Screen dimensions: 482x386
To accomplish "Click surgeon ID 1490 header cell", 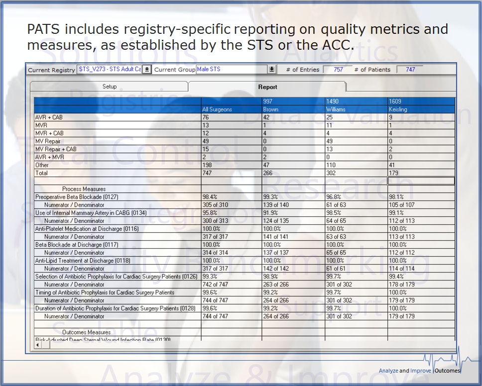I will (x=356, y=101).
